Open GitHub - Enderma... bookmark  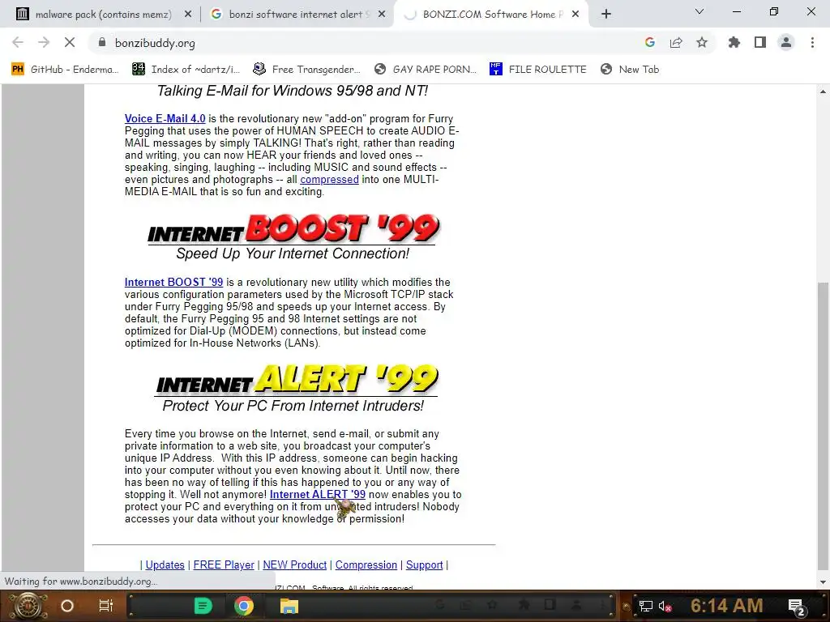click(65, 70)
